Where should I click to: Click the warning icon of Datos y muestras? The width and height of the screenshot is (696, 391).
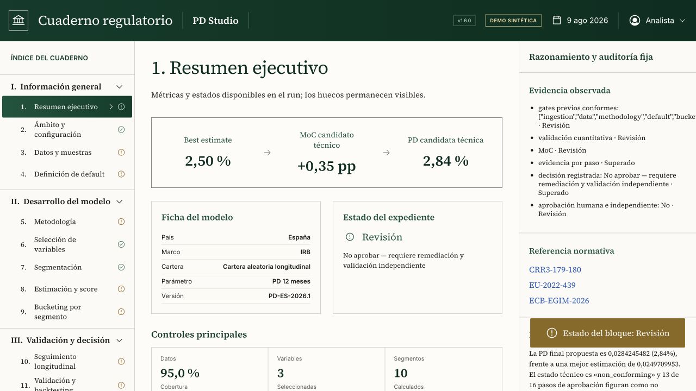click(x=121, y=153)
